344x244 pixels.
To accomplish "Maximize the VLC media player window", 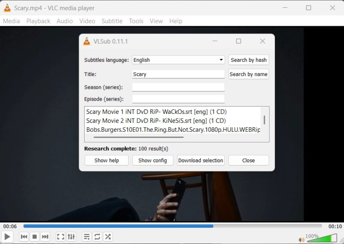I will pyautogui.click(x=308, y=8).
